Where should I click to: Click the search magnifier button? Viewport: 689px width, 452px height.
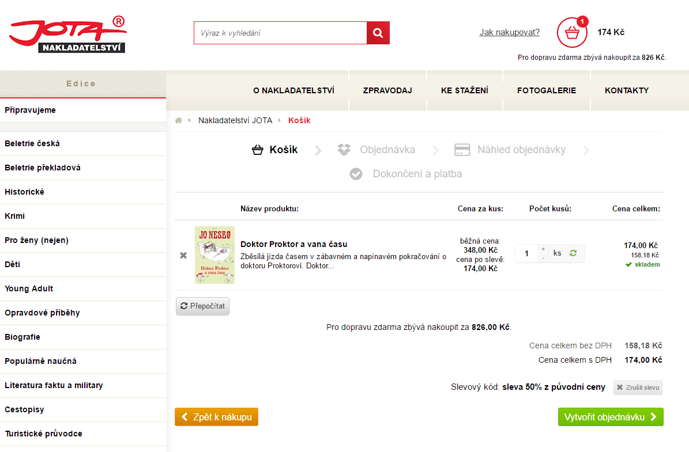(378, 33)
